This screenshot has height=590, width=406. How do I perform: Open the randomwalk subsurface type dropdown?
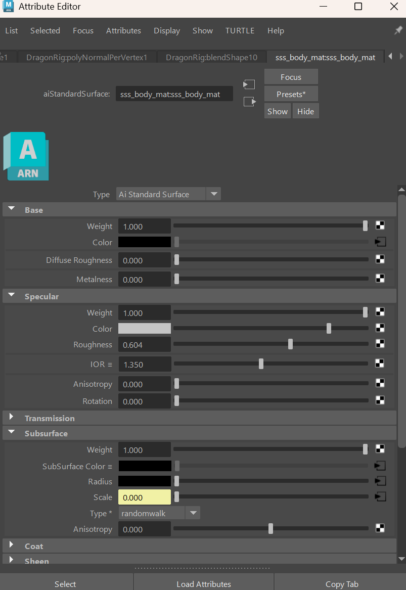[159, 513]
